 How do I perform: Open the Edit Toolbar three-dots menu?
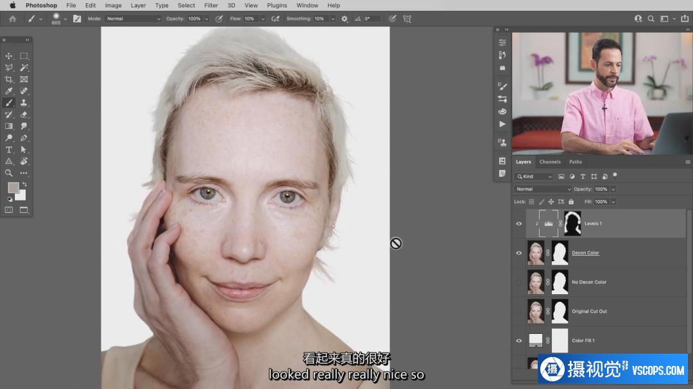tap(24, 173)
